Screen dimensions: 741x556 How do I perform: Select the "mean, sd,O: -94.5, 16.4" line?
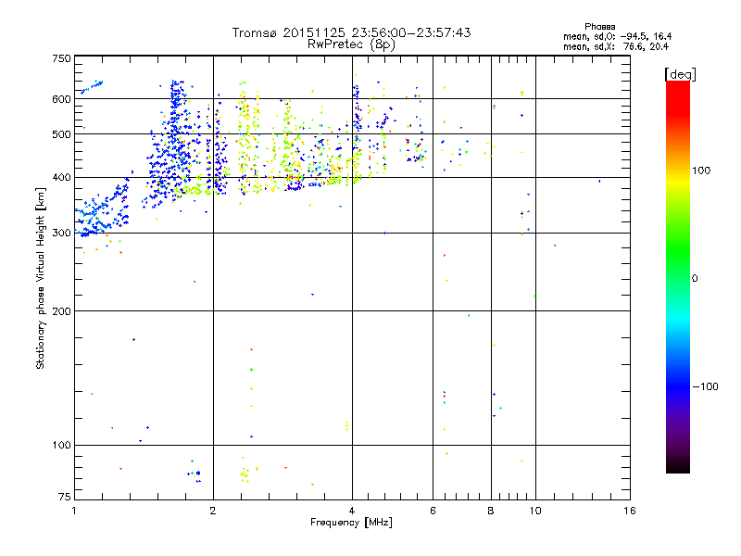[x=617, y=36]
